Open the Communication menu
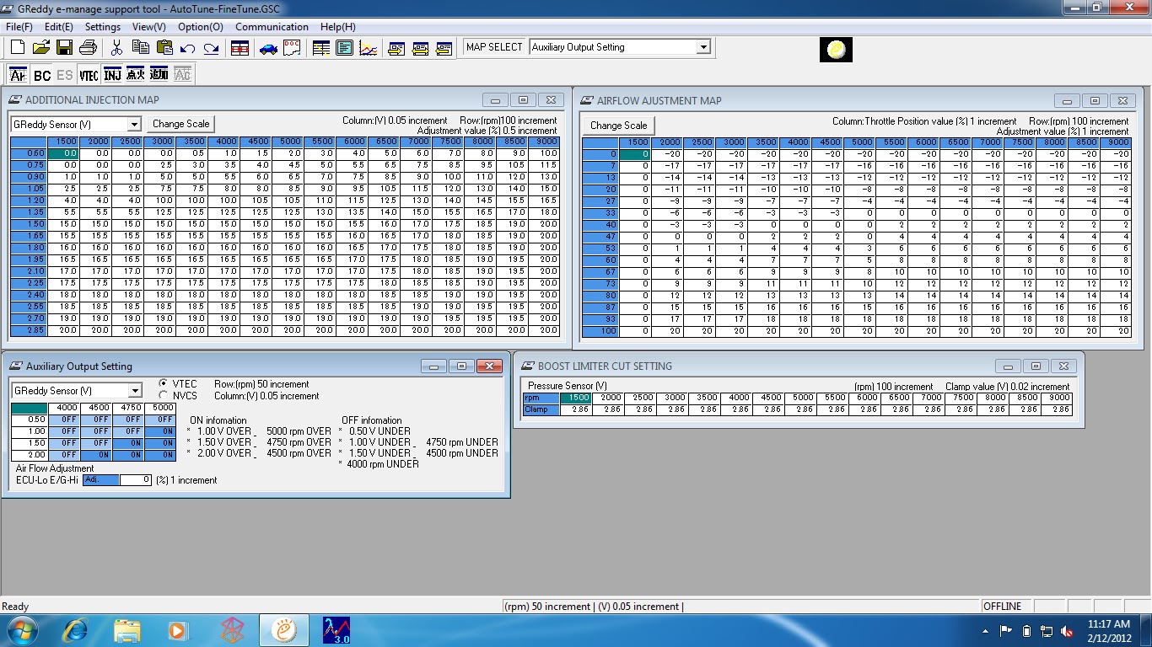1152x647 pixels. pos(272,27)
